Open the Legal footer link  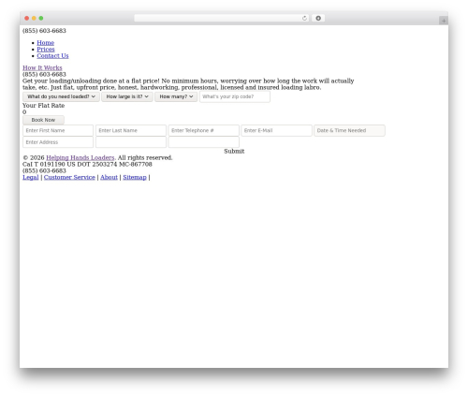tap(31, 177)
